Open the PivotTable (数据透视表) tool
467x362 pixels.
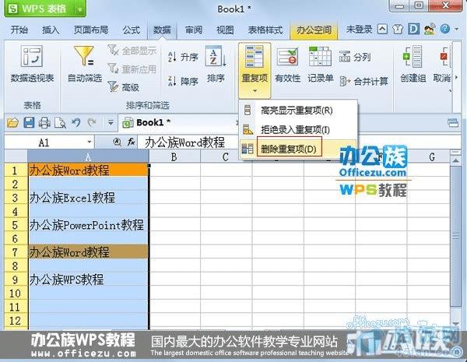click(x=32, y=65)
